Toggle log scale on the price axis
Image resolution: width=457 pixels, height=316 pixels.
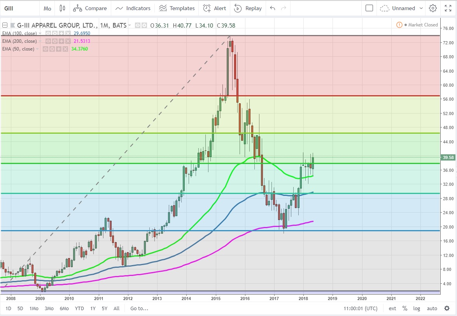click(417, 308)
